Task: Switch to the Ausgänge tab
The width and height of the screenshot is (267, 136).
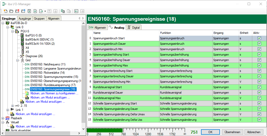Action: [25, 19]
